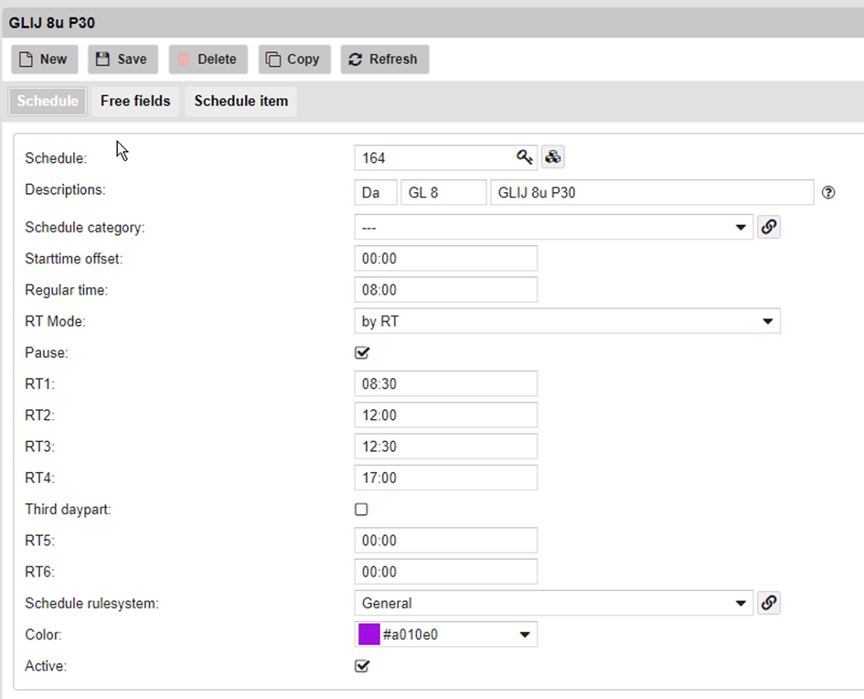Click the New toolbar button
Image resolution: width=864 pixels, height=699 pixels.
click(x=44, y=59)
